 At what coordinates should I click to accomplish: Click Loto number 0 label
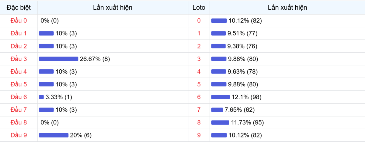click(199, 21)
